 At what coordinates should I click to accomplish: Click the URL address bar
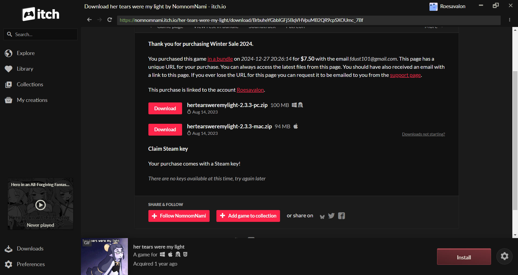pos(309,20)
